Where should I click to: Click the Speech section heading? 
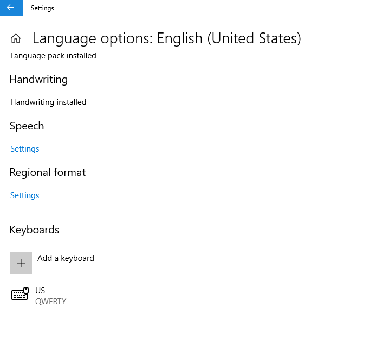27,126
